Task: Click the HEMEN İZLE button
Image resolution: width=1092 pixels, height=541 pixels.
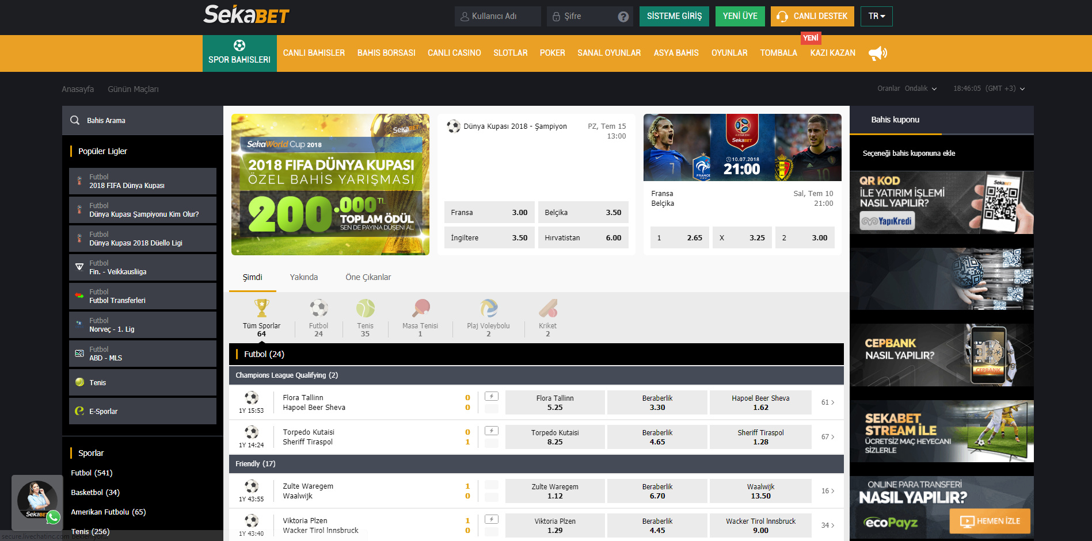Action: pyautogui.click(x=990, y=521)
